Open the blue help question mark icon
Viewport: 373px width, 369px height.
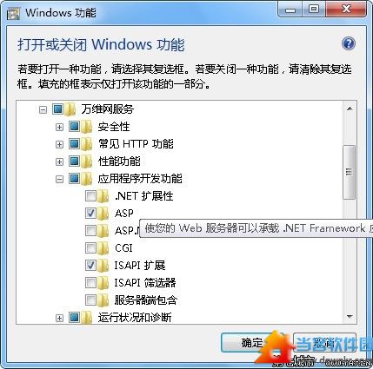[349, 44]
